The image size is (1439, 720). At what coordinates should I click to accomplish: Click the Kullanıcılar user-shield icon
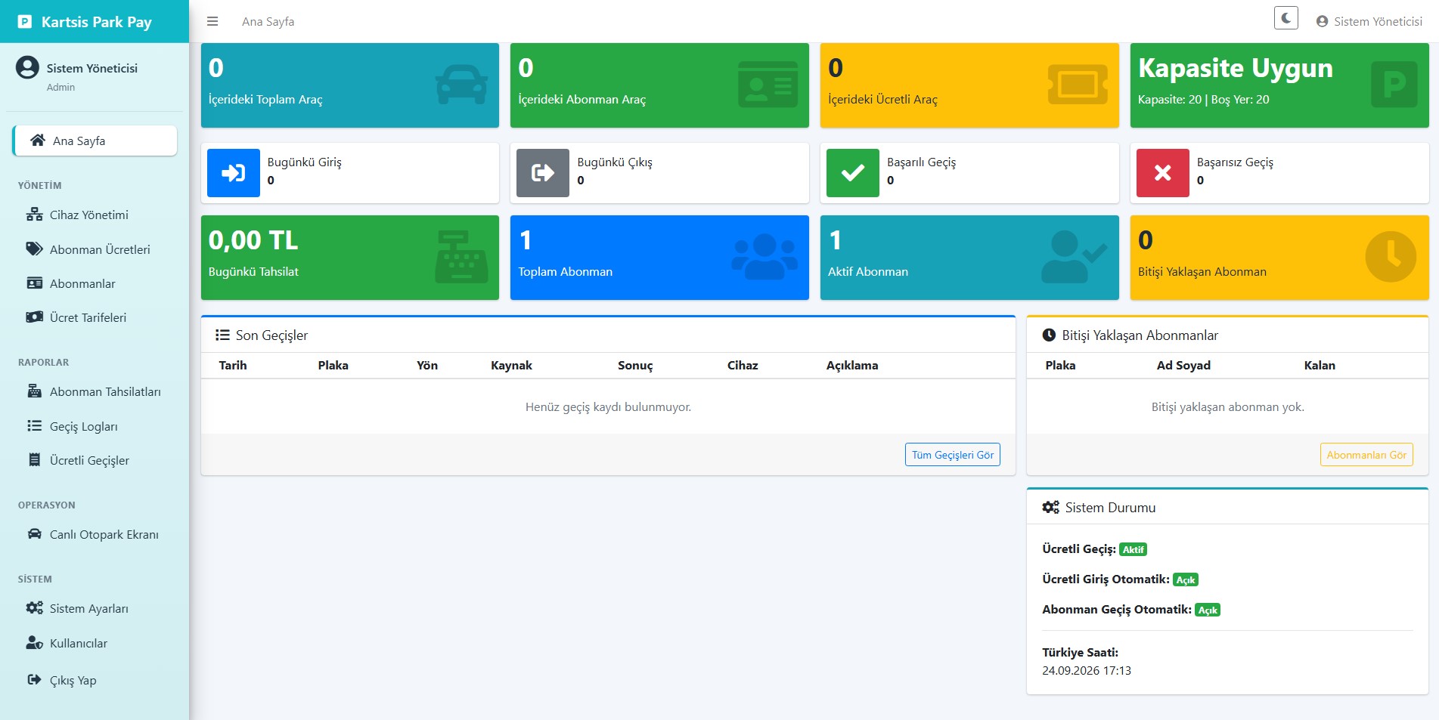click(x=35, y=643)
